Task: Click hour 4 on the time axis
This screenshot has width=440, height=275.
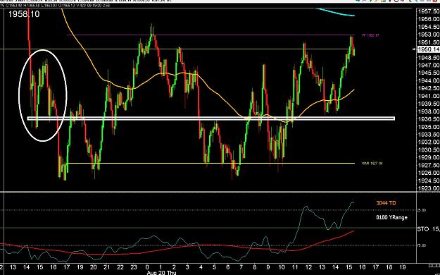Action: pyautogui.click(x=201, y=267)
